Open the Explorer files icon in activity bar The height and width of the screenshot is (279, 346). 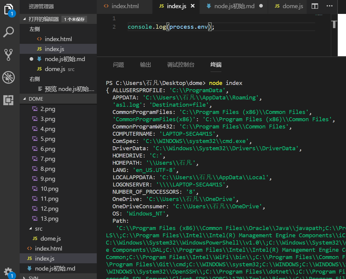[9, 9]
